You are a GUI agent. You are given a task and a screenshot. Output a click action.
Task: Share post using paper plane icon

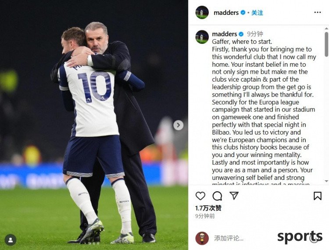[x=234, y=196]
